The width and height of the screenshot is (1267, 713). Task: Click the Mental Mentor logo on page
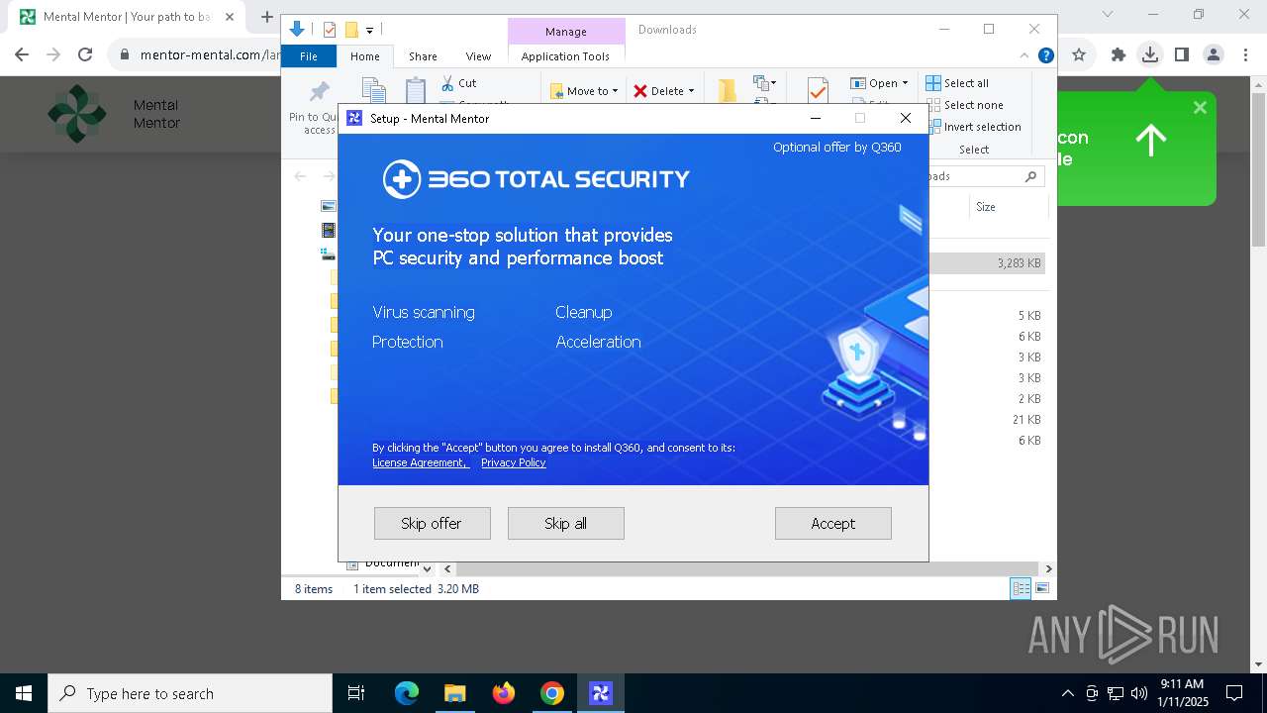click(x=77, y=114)
